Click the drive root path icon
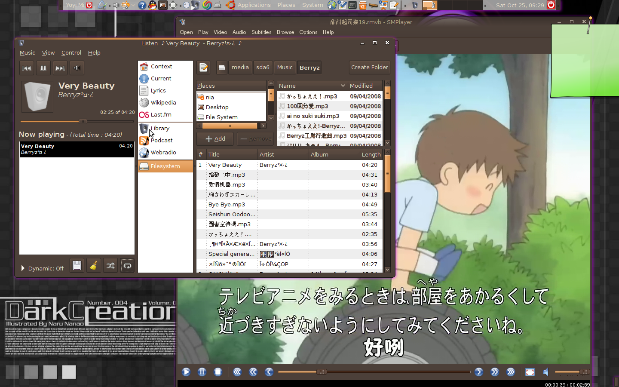 pos(221,68)
